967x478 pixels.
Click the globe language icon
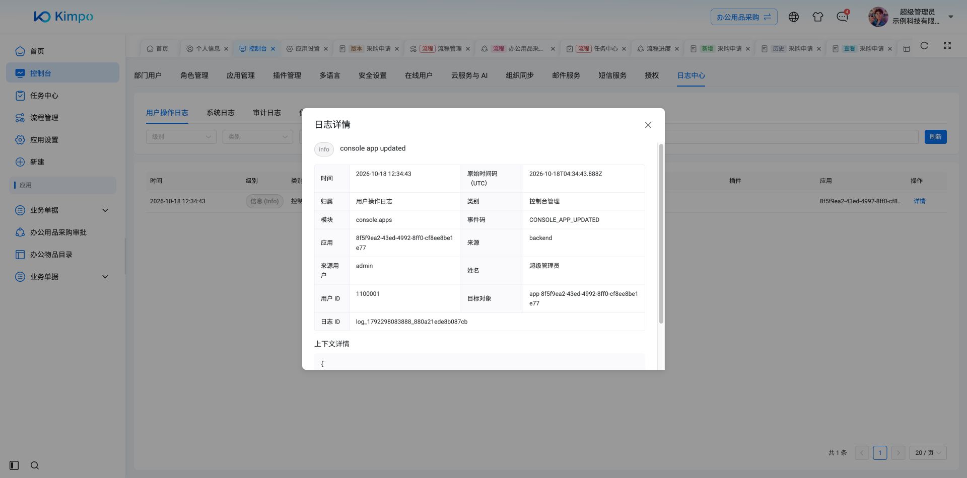[794, 17]
